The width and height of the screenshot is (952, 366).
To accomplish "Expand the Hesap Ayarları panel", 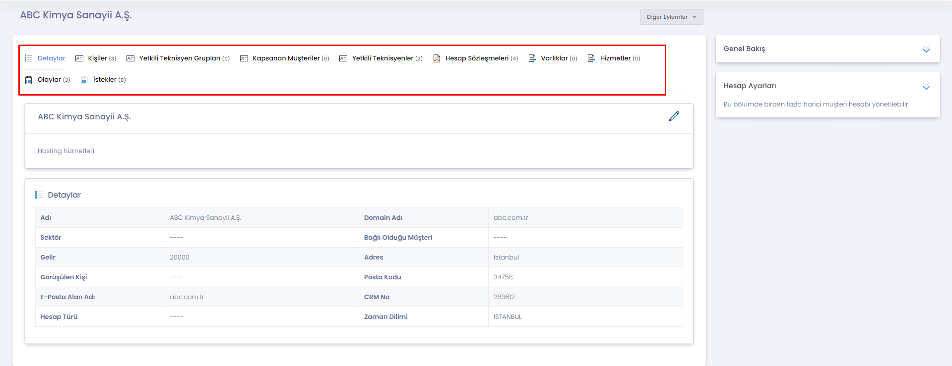I will coord(926,86).
